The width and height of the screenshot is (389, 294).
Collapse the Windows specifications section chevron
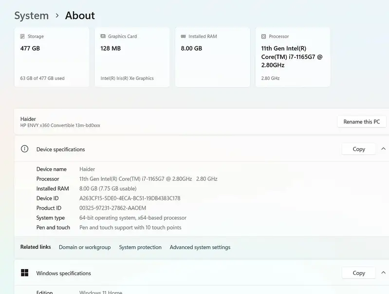(383, 273)
